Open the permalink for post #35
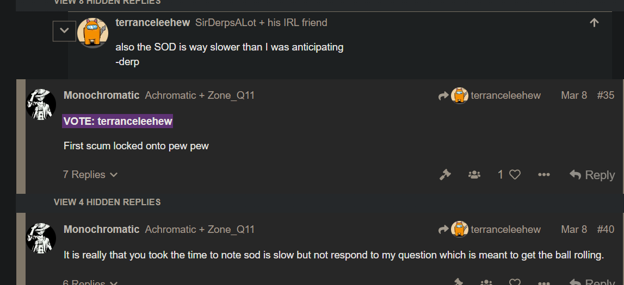624x285 pixels. [606, 95]
